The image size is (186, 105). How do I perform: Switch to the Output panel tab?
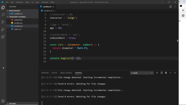54,73
